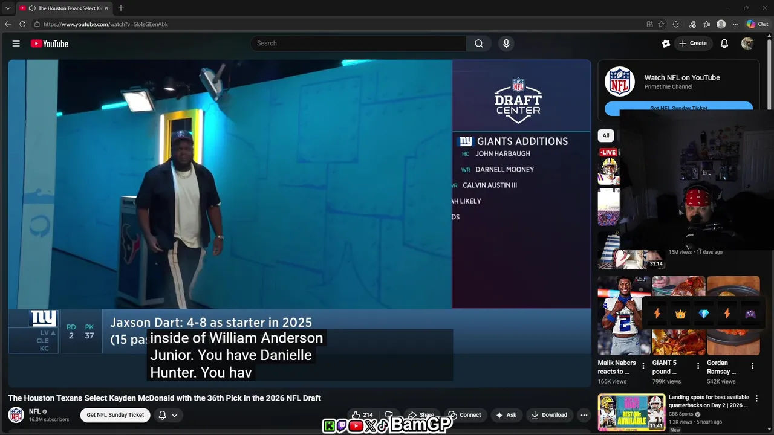The height and width of the screenshot is (435, 774).
Task: Open the browser favorites list icon
Action: click(x=706, y=24)
